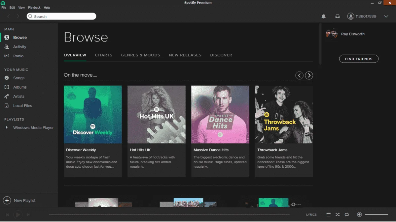Open the Edit menu
The image size is (396, 222).
[x=12, y=8]
